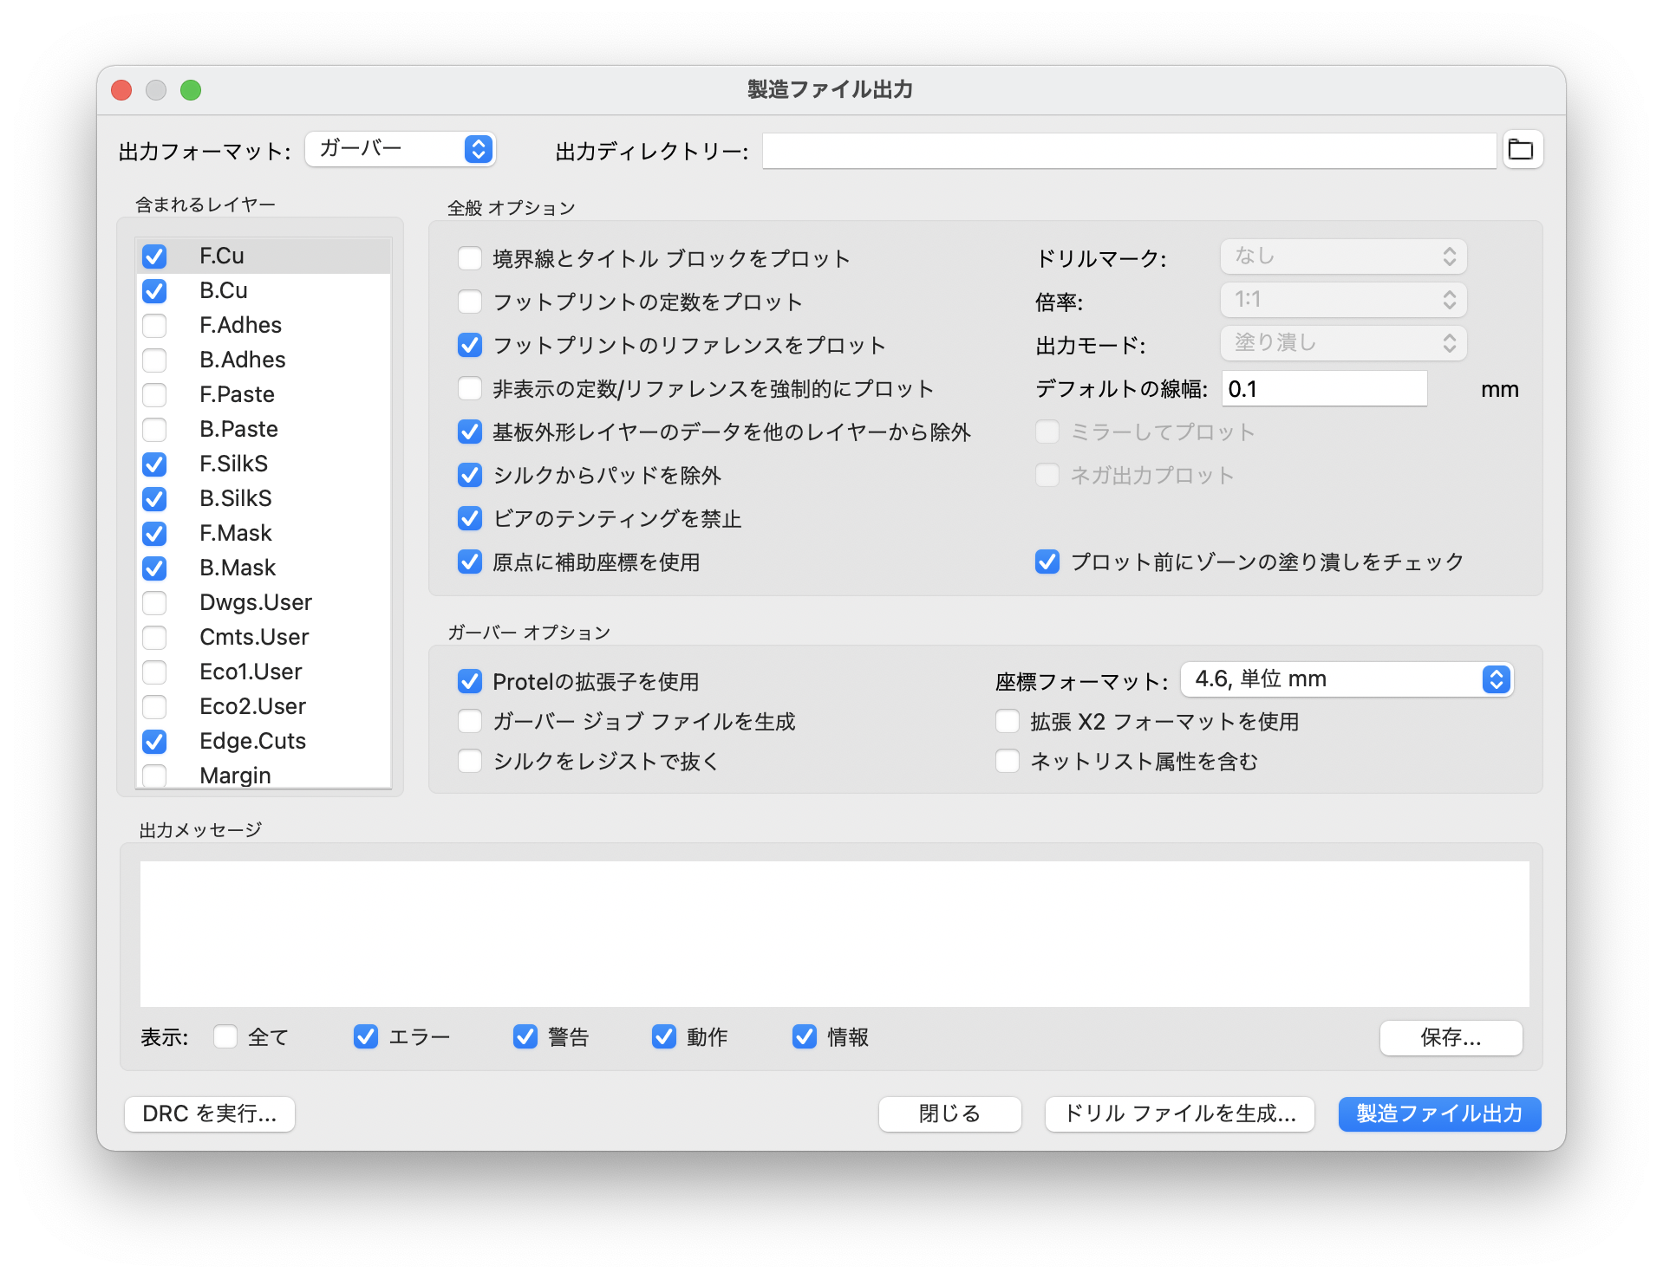Check フットプリントの定数をプロット option
1663x1279 pixels.
[x=470, y=302]
